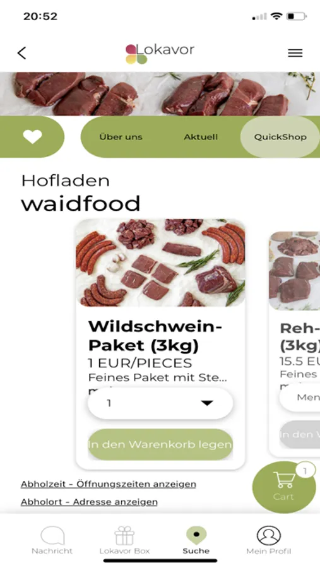Tap the Lokavor logo
Image resolution: width=320 pixels, height=568 pixels.
pyautogui.click(x=160, y=54)
